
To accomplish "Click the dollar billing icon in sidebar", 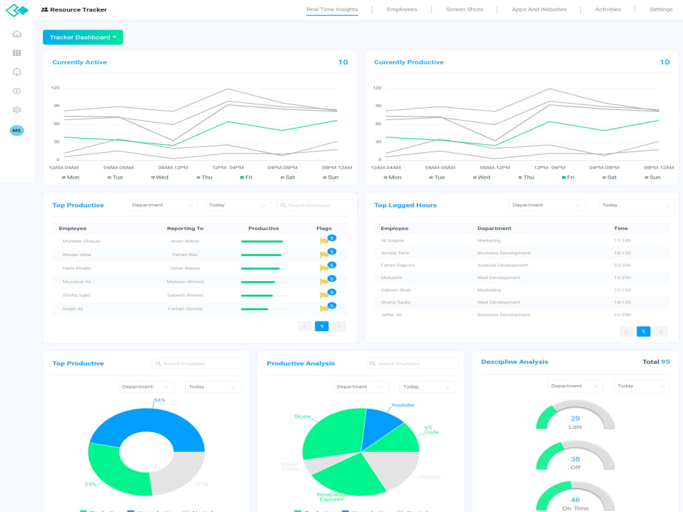I will pyautogui.click(x=16, y=91).
